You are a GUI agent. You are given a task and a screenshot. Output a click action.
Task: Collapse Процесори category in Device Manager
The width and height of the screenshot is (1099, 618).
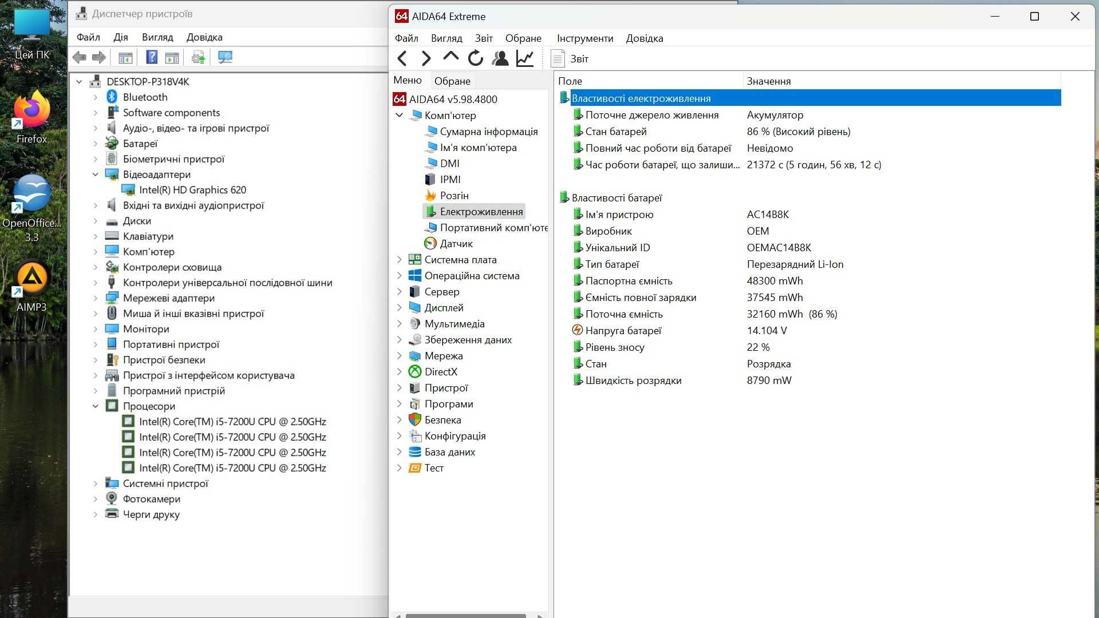pyautogui.click(x=96, y=406)
